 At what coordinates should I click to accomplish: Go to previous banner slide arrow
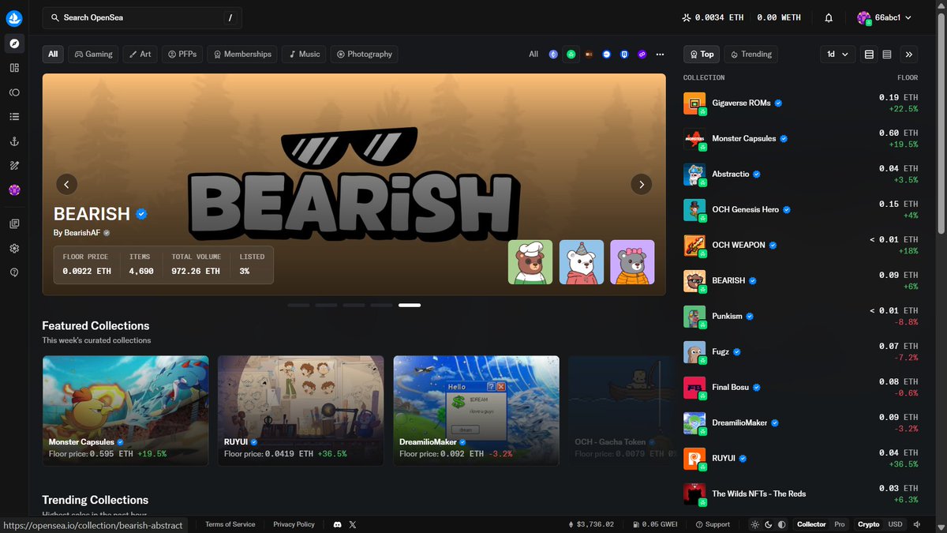click(66, 184)
